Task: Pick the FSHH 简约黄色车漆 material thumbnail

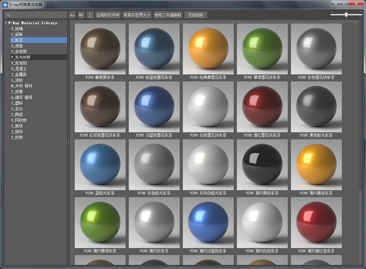Action: (316, 165)
